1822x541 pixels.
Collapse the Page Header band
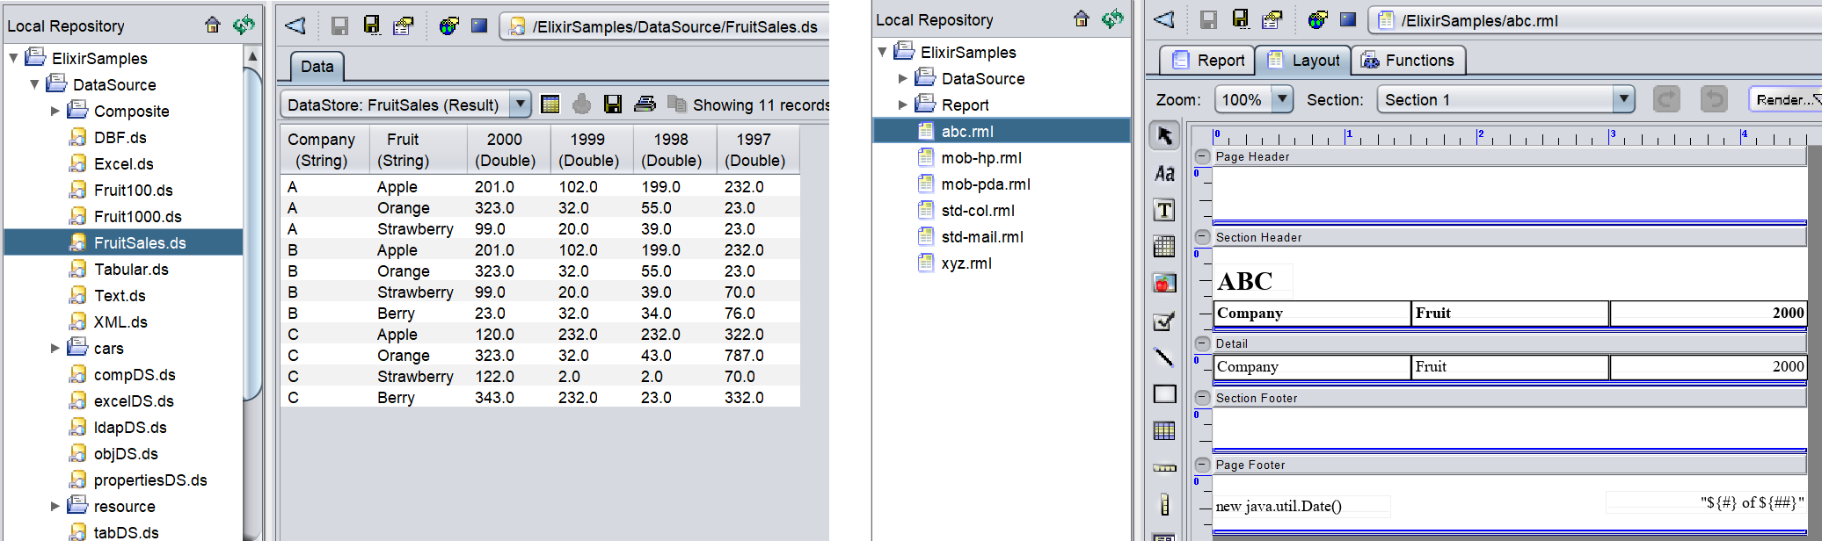[1202, 156]
